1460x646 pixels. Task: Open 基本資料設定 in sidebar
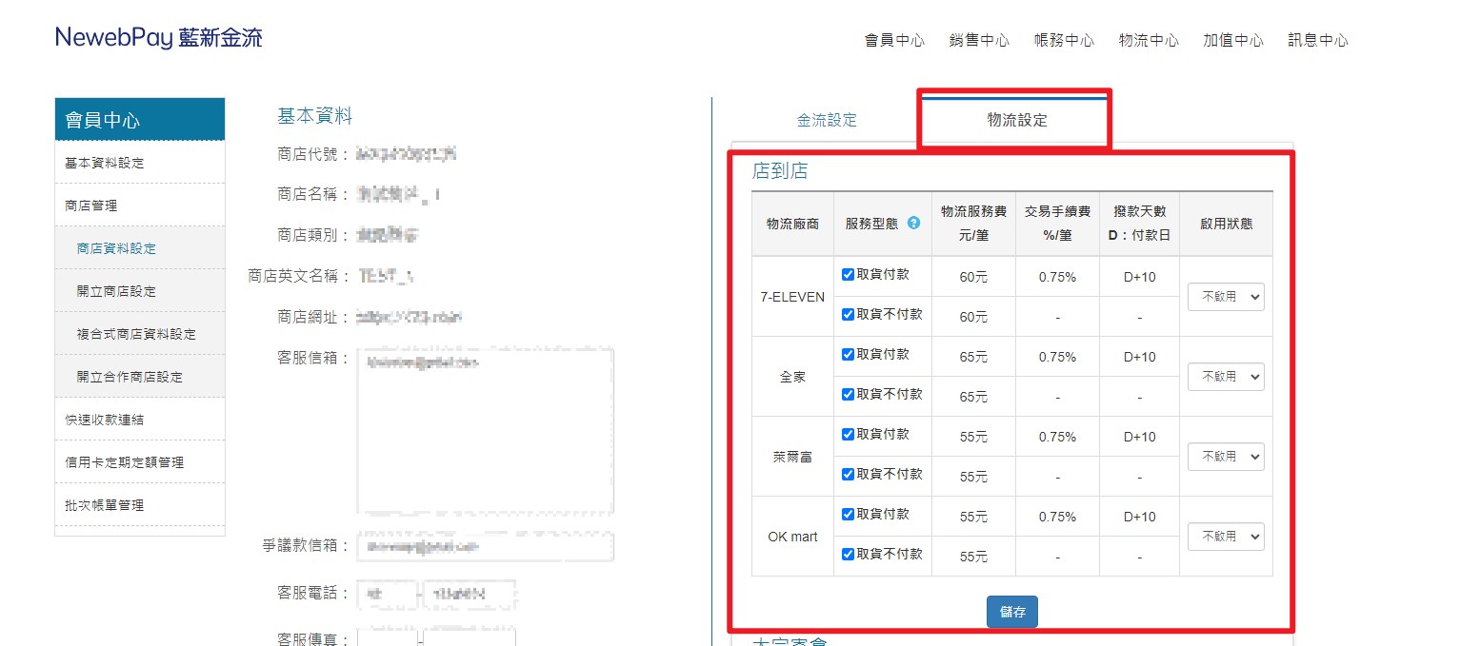click(140, 163)
